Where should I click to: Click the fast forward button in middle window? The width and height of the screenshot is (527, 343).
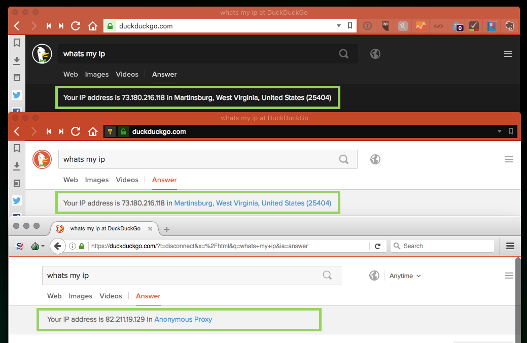coord(61,131)
